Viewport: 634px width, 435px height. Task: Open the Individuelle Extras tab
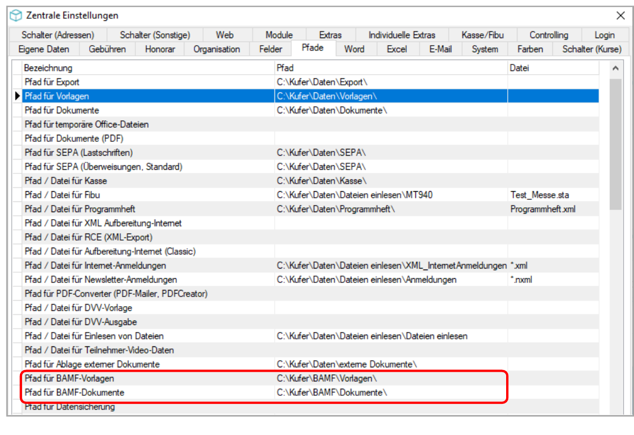(402, 35)
